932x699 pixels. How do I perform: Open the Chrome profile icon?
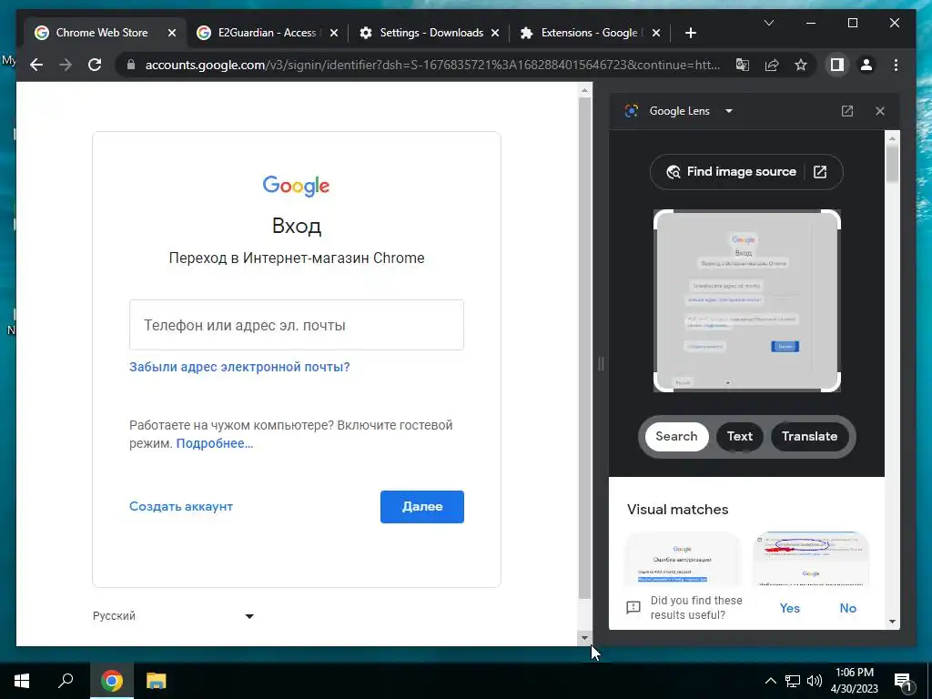(x=866, y=65)
